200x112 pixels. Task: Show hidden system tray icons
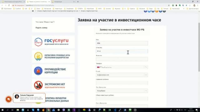click(174, 110)
